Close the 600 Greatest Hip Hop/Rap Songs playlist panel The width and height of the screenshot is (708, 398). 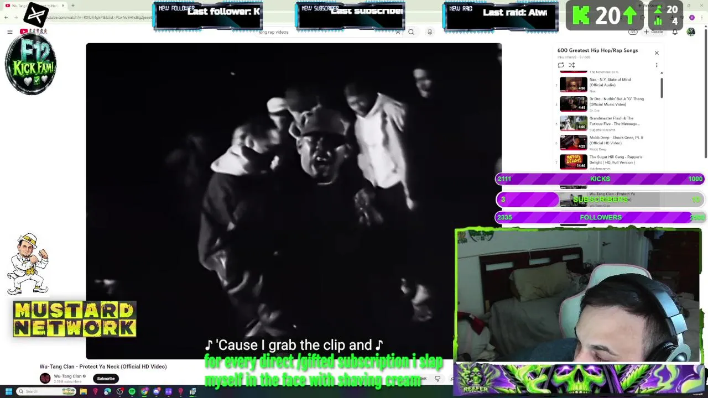point(657,53)
